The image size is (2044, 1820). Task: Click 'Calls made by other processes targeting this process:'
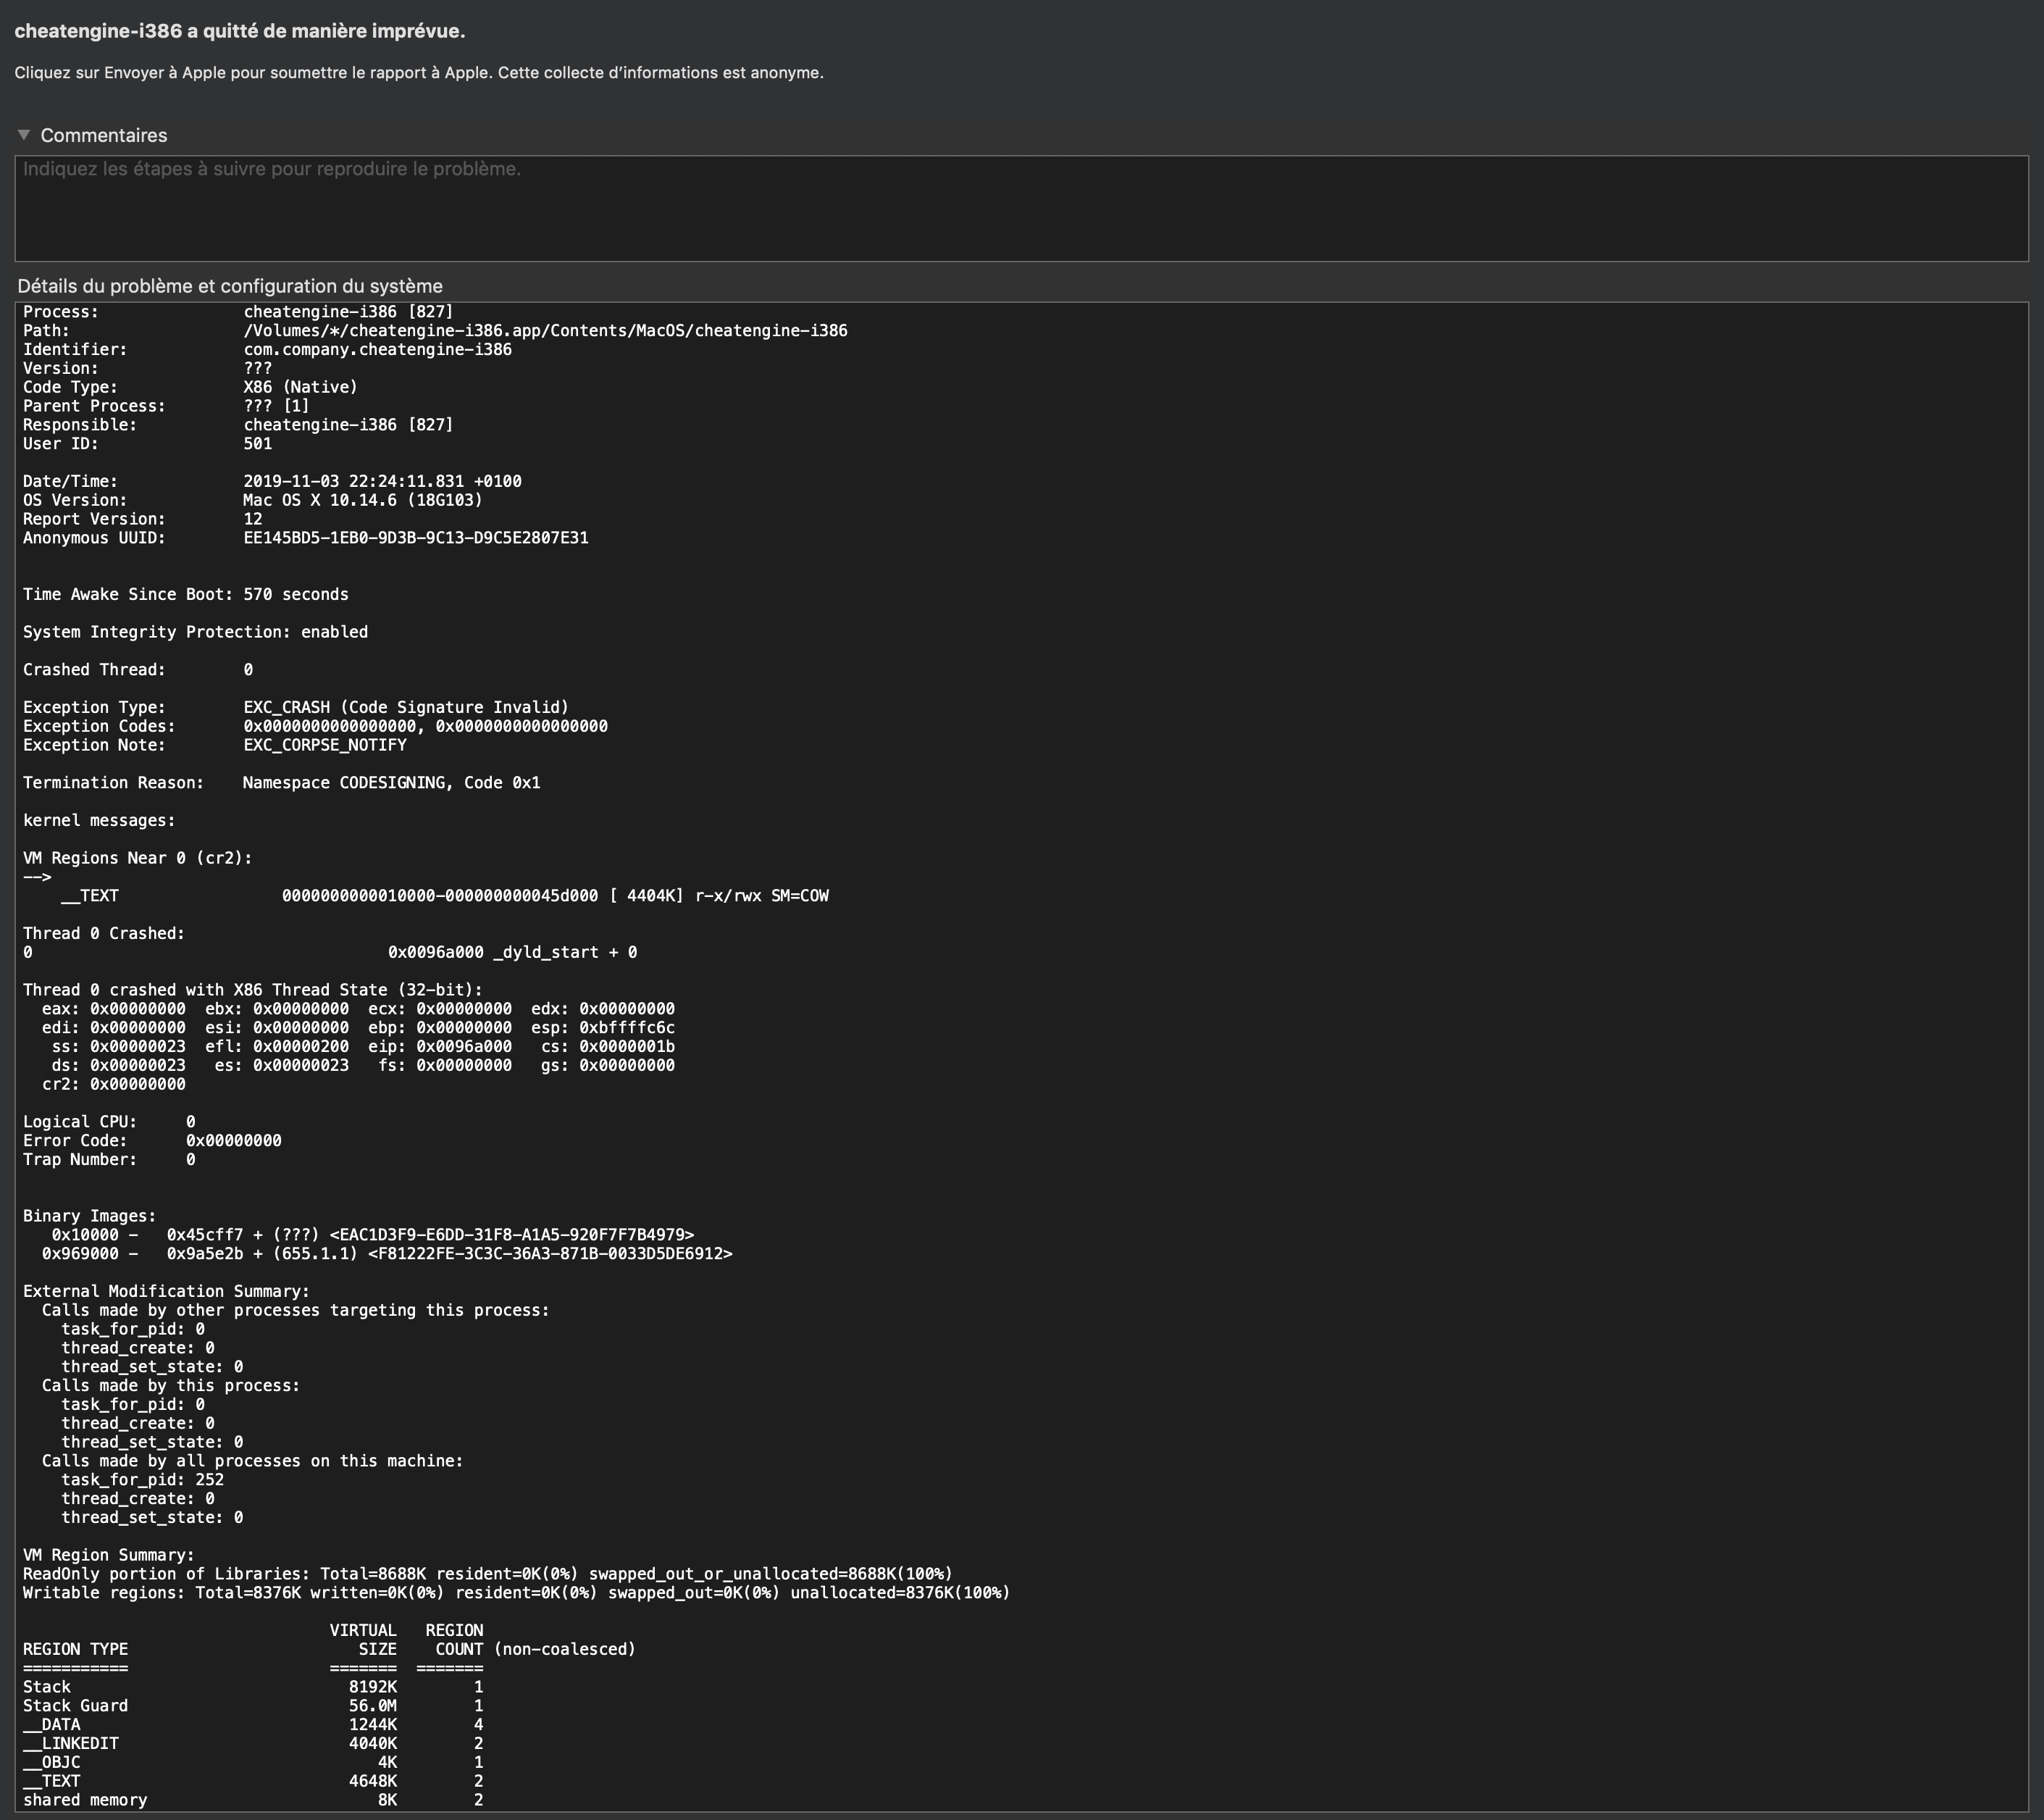pos(296,1311)
